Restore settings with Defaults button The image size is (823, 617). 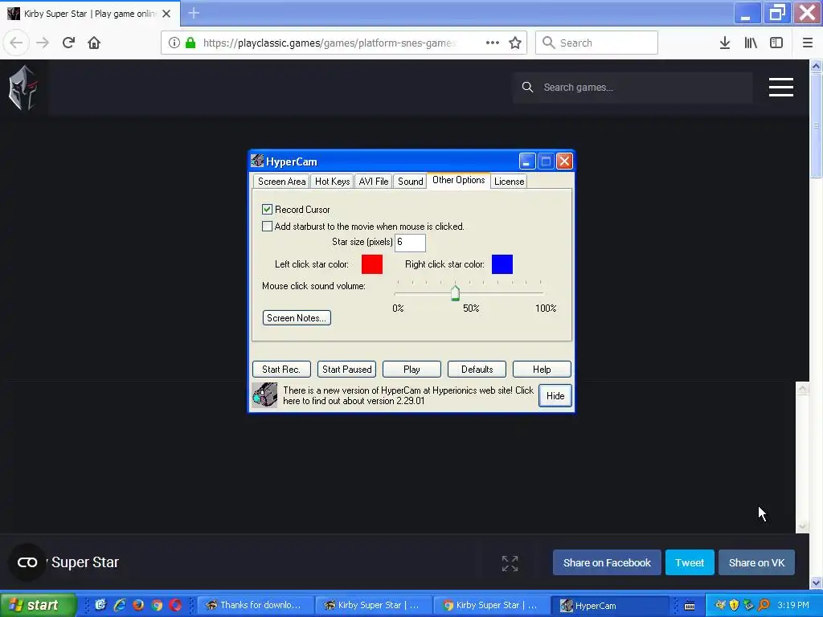tap(477, 370)
